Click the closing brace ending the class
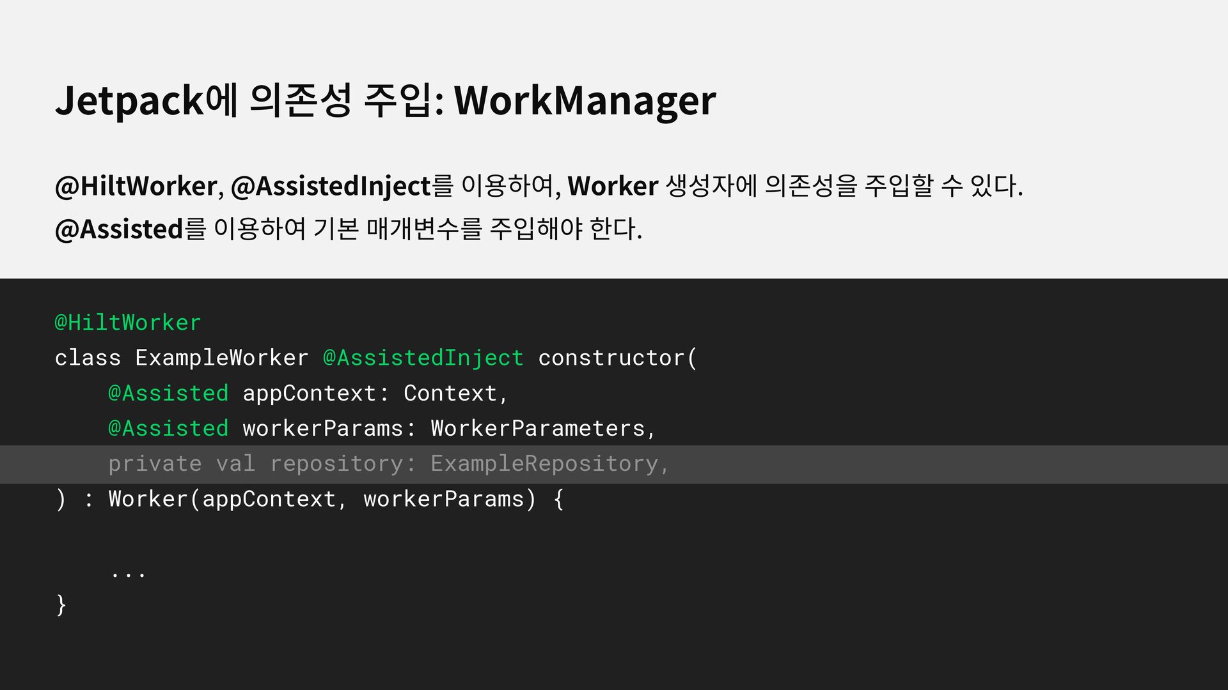1228x690 pixels. pyautogui.click(x=61, y=604)
